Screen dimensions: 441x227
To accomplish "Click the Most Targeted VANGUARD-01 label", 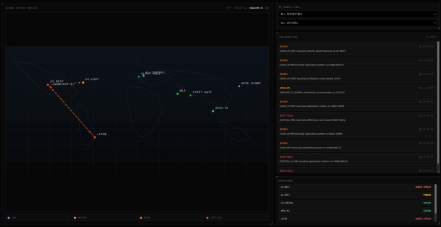I will pos(256,8).
